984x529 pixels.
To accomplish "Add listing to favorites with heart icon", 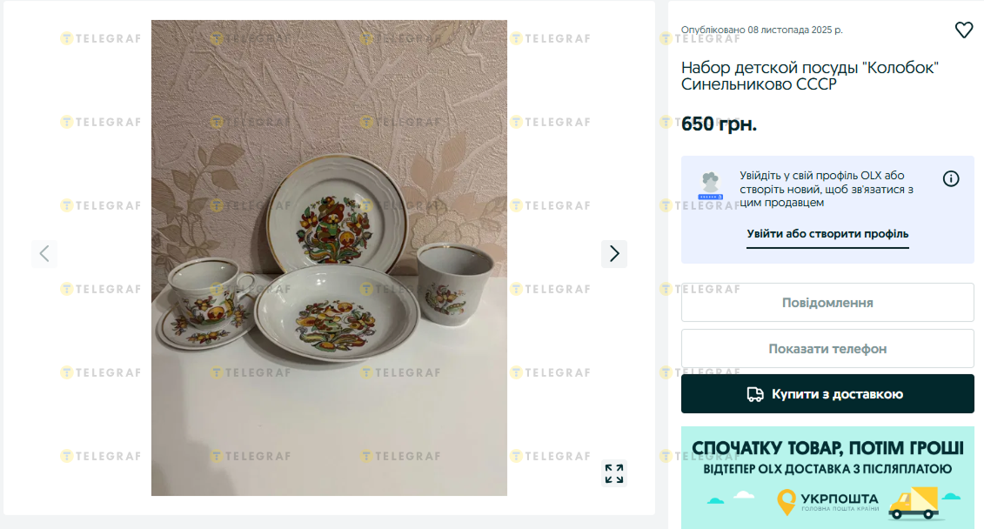I will pos(964,30).
